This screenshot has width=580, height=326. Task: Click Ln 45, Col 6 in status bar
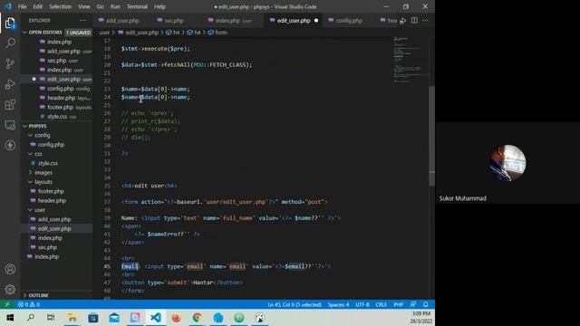pos(295,305)
